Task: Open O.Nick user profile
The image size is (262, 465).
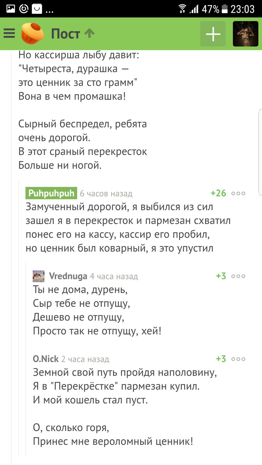Action: [x=46, y=359]
